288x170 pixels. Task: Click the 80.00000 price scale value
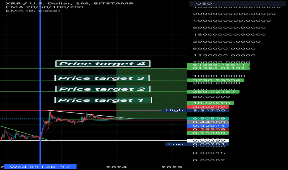[211, 97]
